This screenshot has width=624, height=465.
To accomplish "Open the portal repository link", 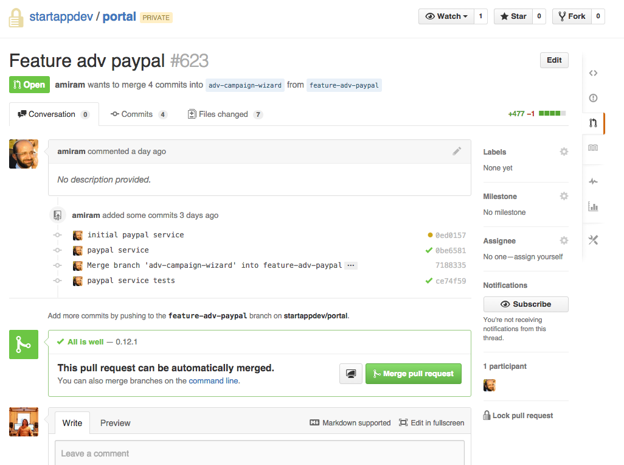I will click(119, 16).
